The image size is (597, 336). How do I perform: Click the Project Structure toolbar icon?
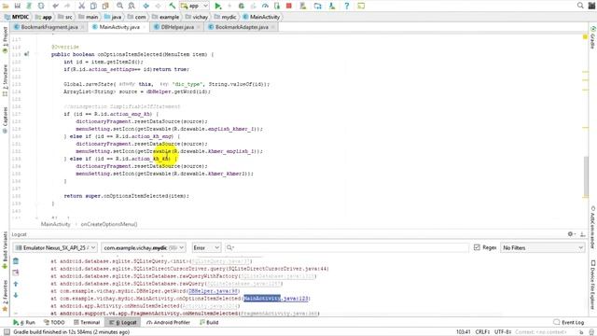317,6
